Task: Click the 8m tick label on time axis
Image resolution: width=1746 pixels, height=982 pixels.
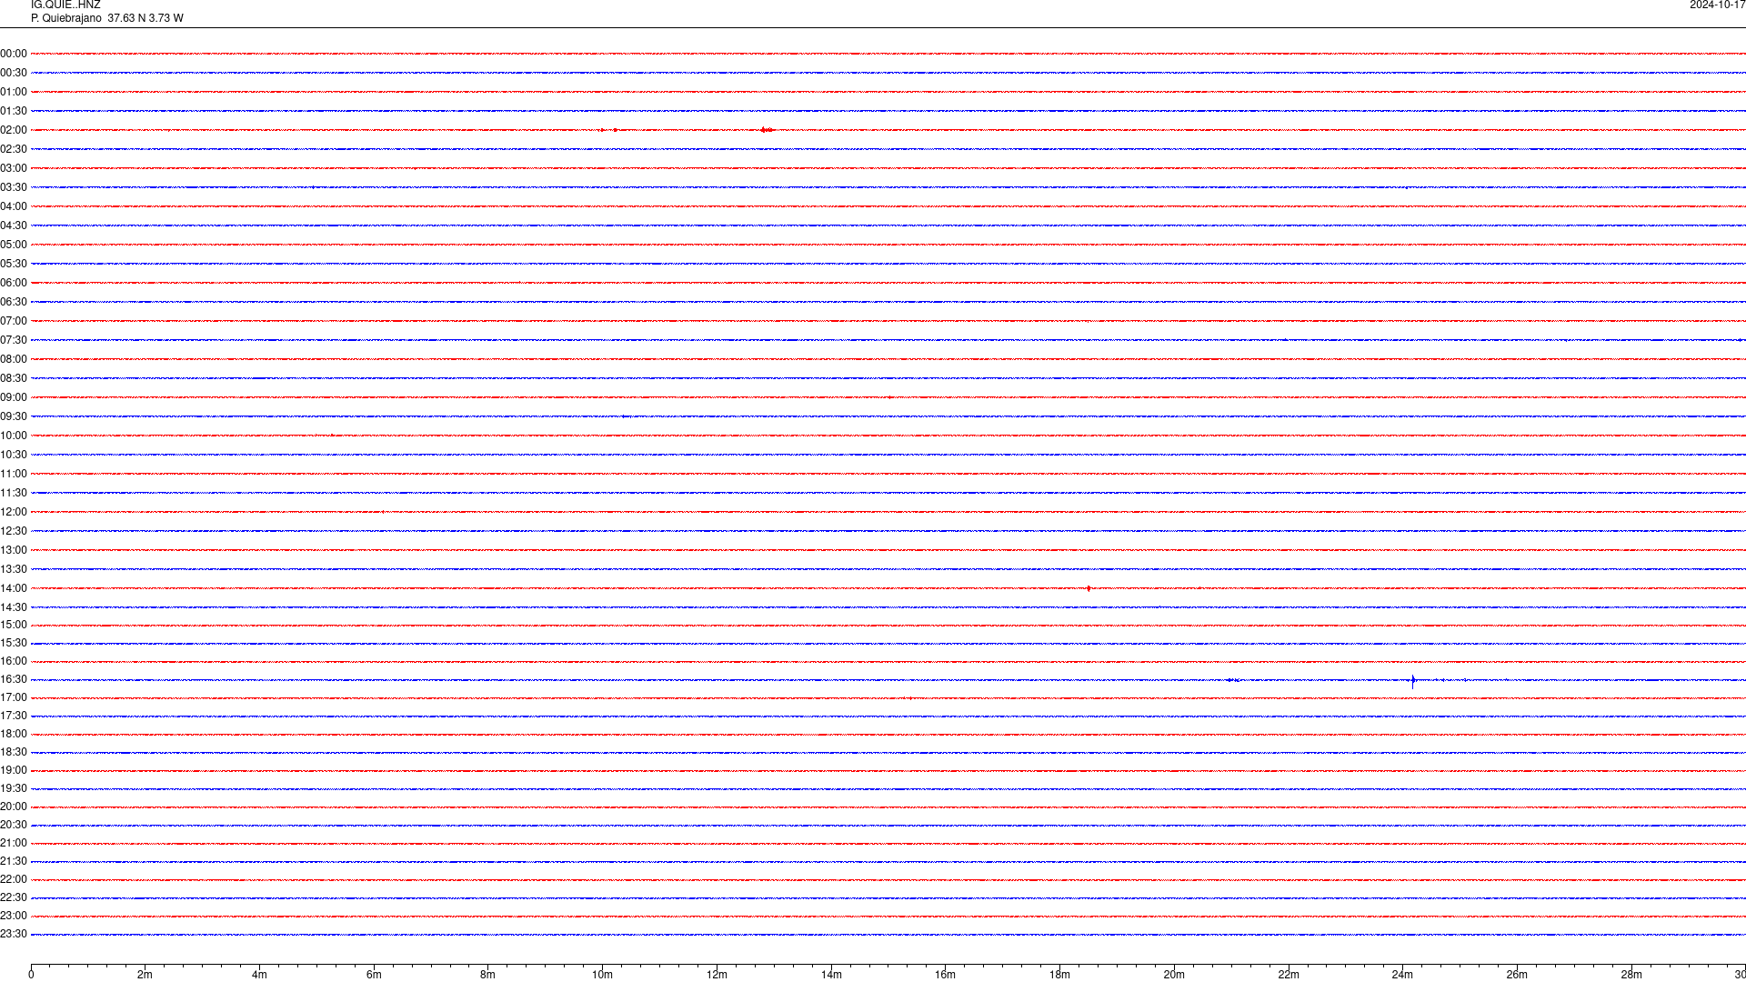Action: (488, 975)
